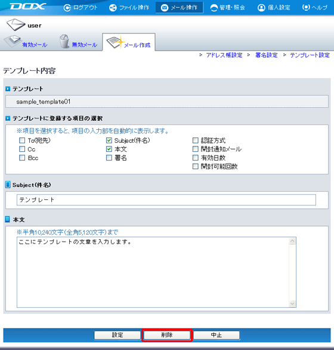Enable the Cc checkbox

pos(22,149)
